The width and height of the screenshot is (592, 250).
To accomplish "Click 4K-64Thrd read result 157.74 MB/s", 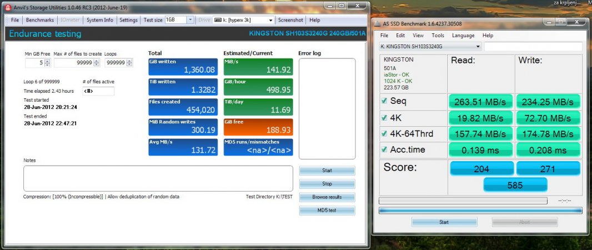I will click(480, 134).
